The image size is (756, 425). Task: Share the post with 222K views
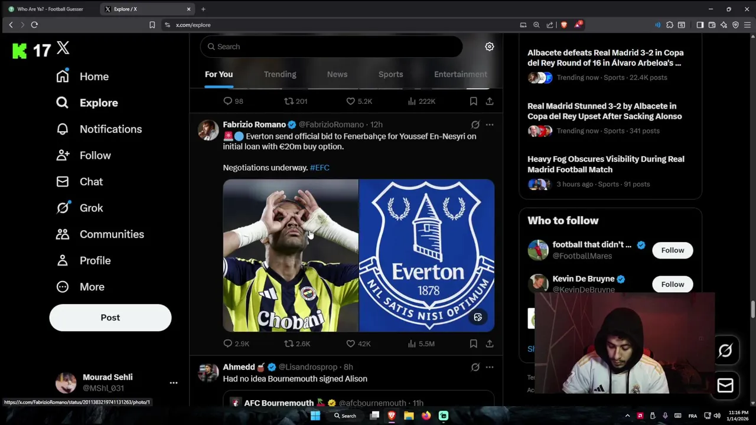tap(490, 102)
